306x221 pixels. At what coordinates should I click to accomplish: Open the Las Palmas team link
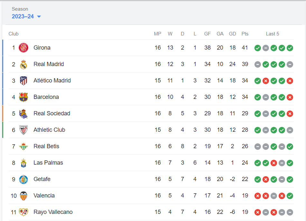coord(48,163)
